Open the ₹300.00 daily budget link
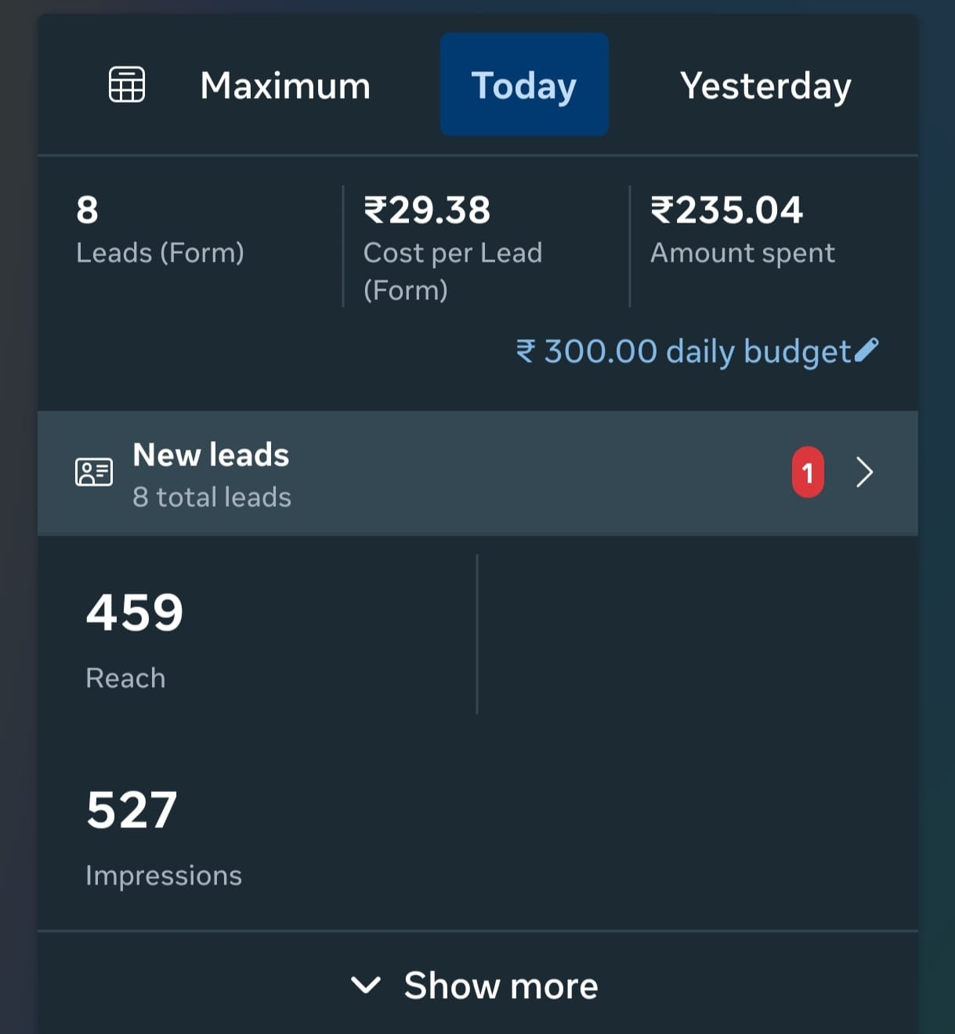The image size is (955, 1034). [682, 351]
